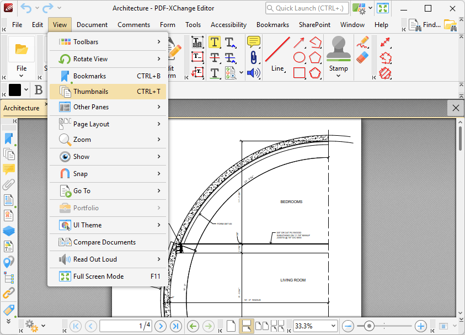
Task: Open the Document menu
Action: [x=92, y=25]
